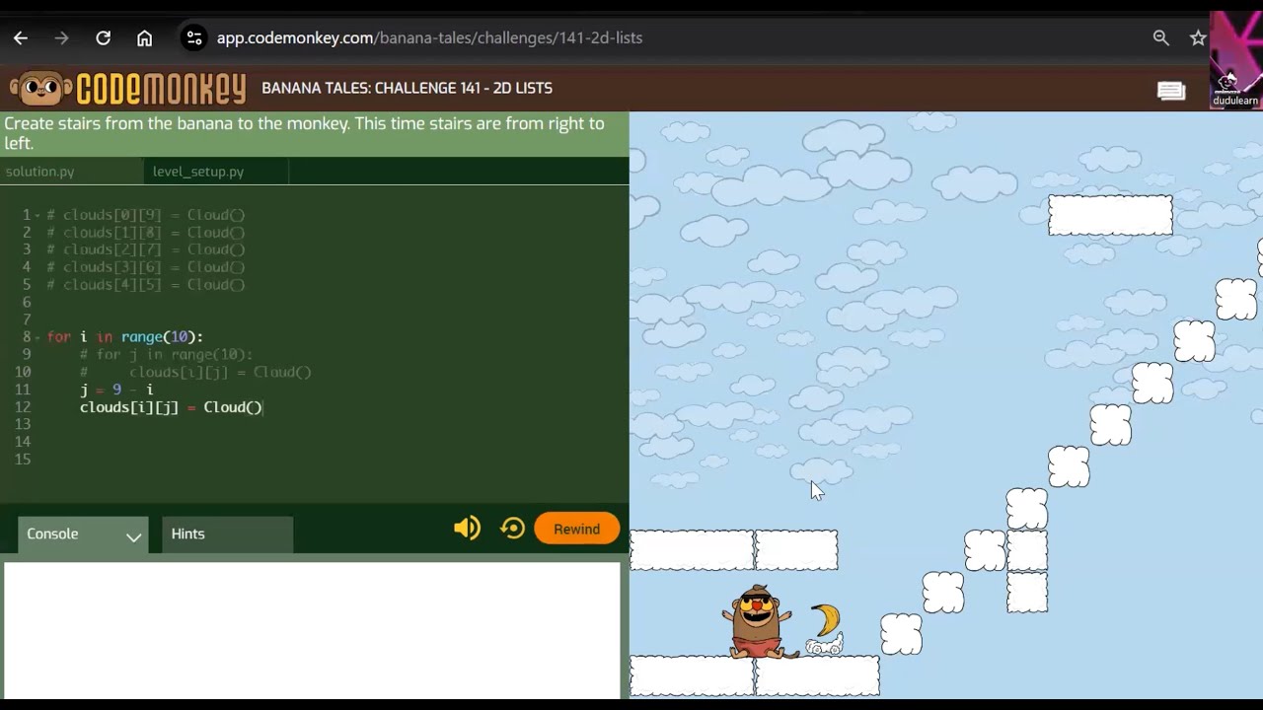Click the browser forward arrow
Image resolution: width=1263 pixels, height=710 pixels.
pos(61,37)
